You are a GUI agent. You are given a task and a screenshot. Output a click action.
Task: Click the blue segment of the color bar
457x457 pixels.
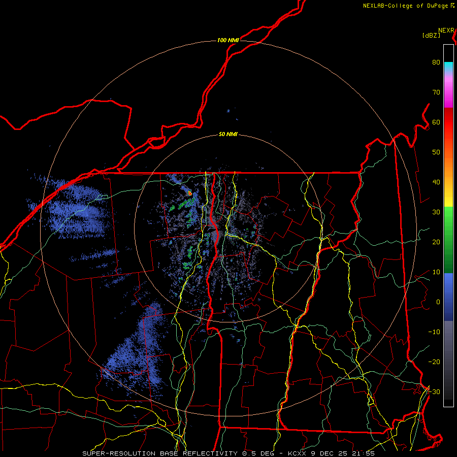coord(448,297)
